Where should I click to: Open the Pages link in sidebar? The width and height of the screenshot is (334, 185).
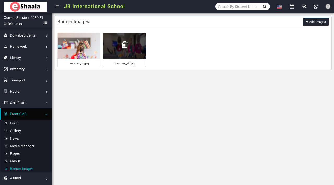[15, 154]
